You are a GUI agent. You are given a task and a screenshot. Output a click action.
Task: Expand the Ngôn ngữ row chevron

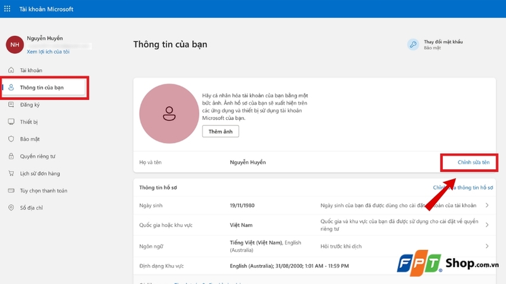(x=486, y=246)
